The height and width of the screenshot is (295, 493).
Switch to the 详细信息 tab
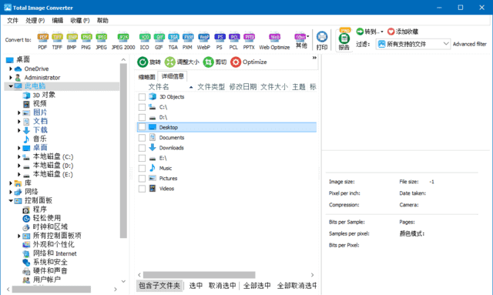point(173,76)
